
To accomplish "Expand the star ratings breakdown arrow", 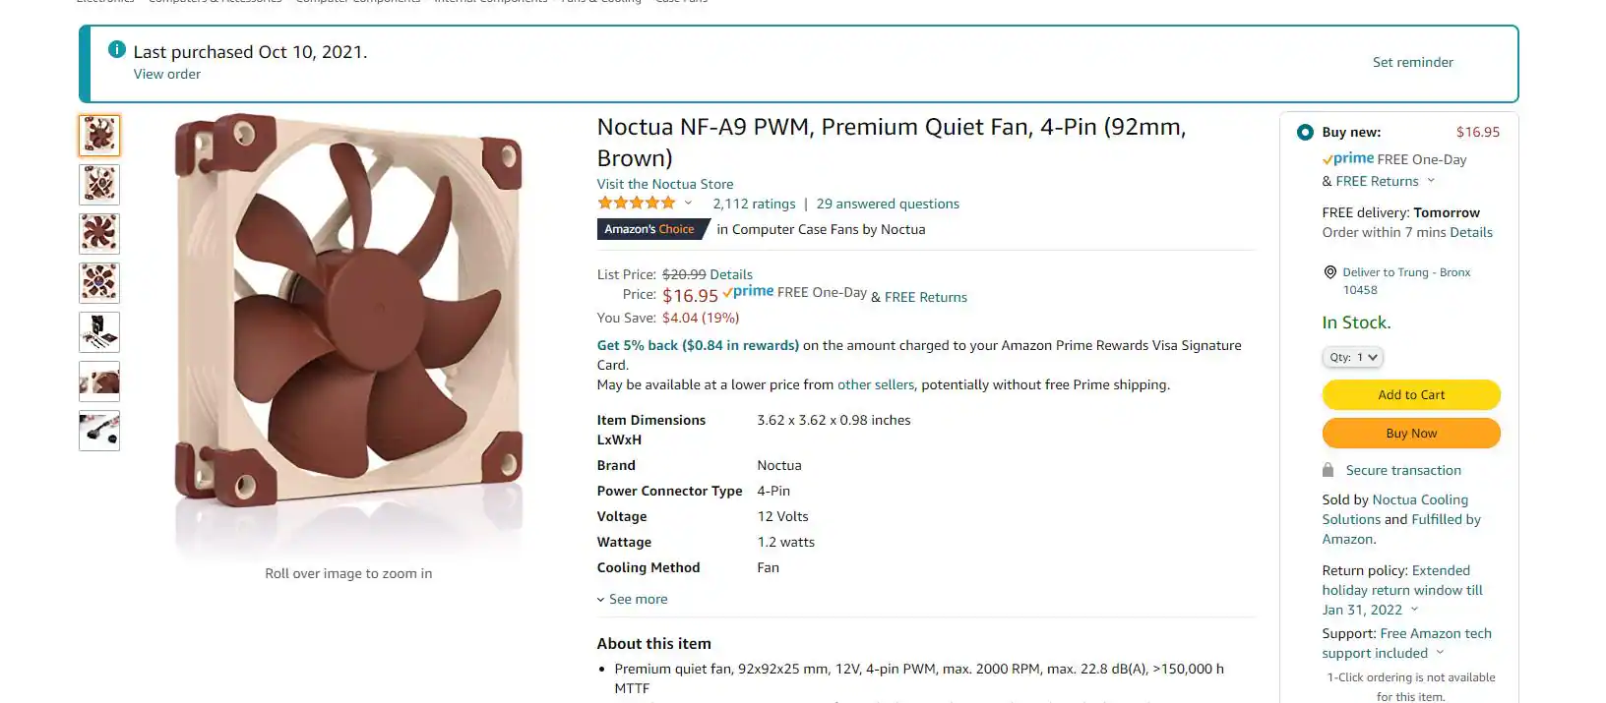I will tap(689, 204).
